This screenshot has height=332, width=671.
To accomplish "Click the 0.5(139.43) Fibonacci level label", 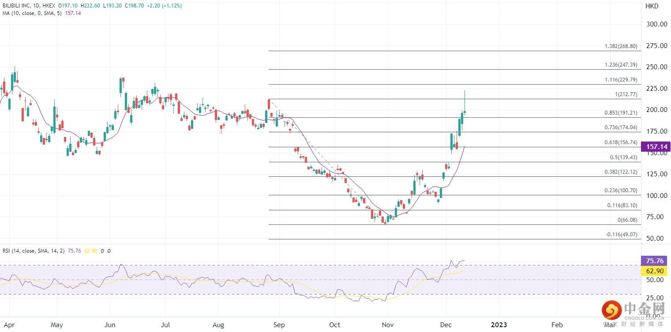I will point(622,157).
